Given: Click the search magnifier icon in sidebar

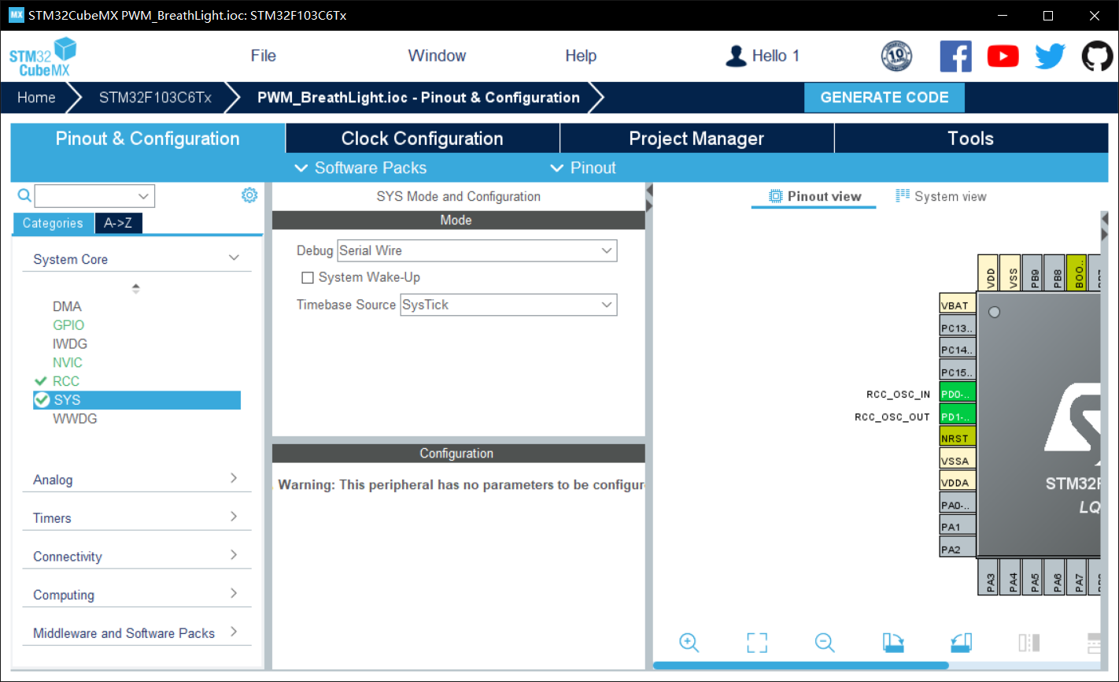Looking at the screenshot, I should pyautogui.click(x=24, y=195).
